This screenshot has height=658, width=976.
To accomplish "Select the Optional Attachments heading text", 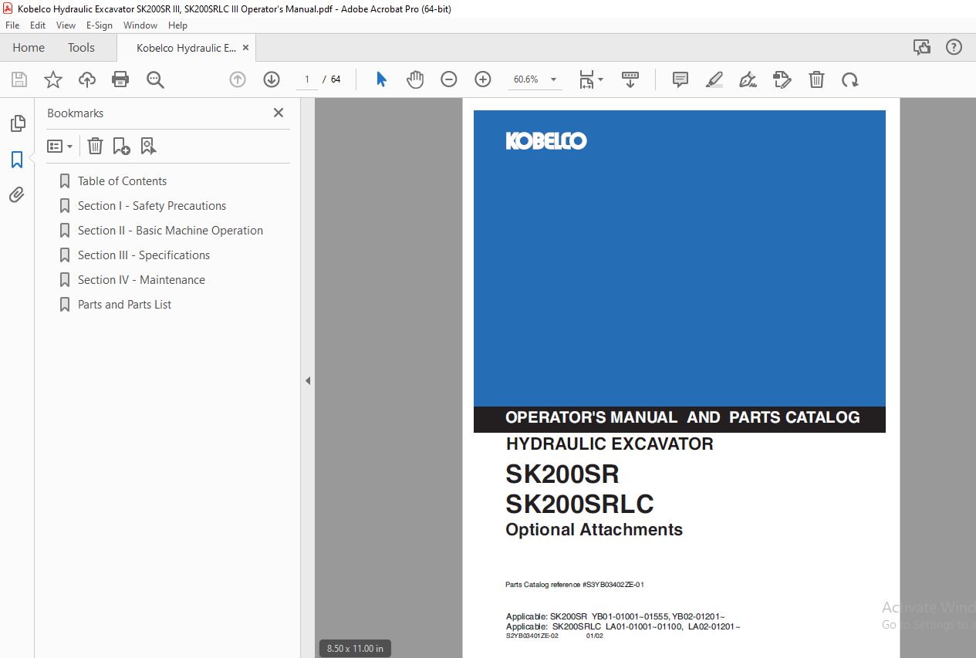I will [594, 530].
